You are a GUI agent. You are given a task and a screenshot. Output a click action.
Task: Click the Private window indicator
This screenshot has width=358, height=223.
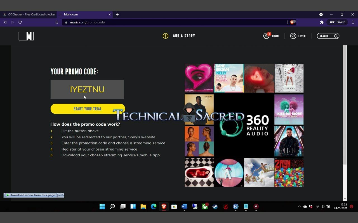coord(338,22)
